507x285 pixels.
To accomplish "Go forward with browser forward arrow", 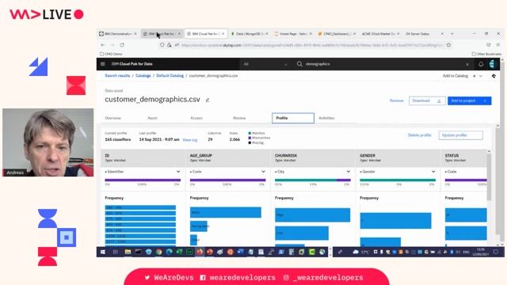I will tap(112, 45).
